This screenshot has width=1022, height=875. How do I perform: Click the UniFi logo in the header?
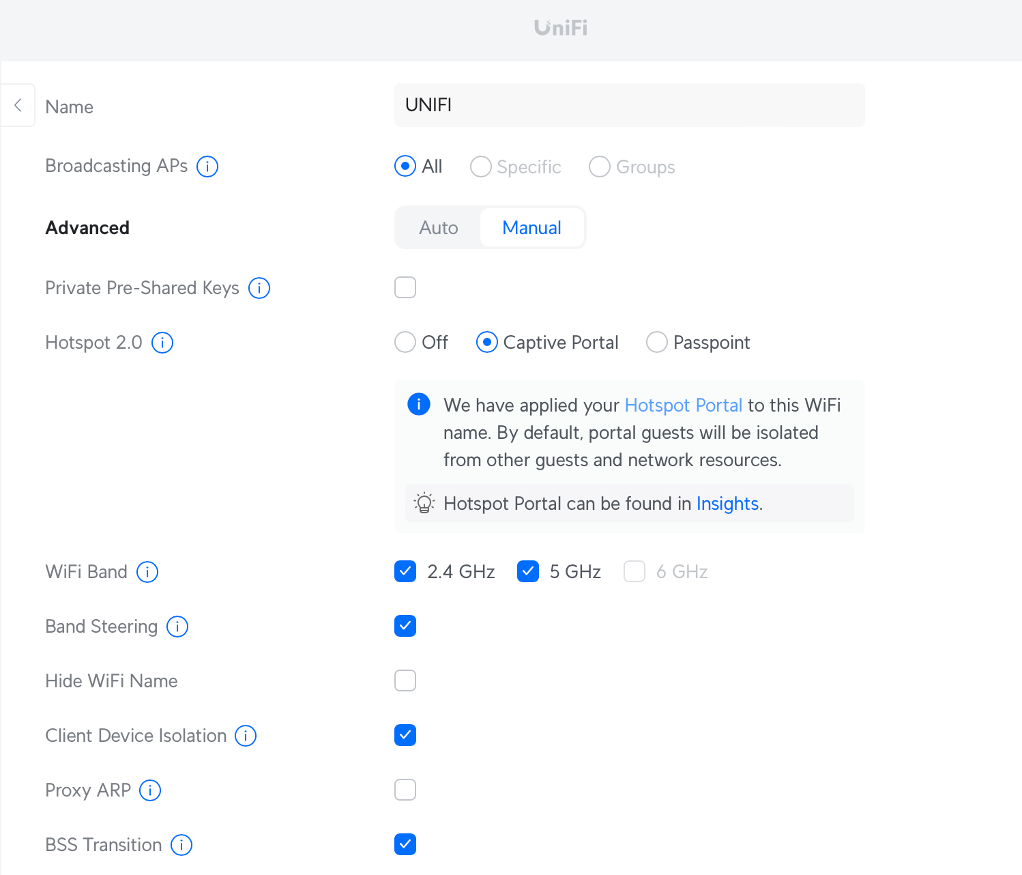coord(561,27)
